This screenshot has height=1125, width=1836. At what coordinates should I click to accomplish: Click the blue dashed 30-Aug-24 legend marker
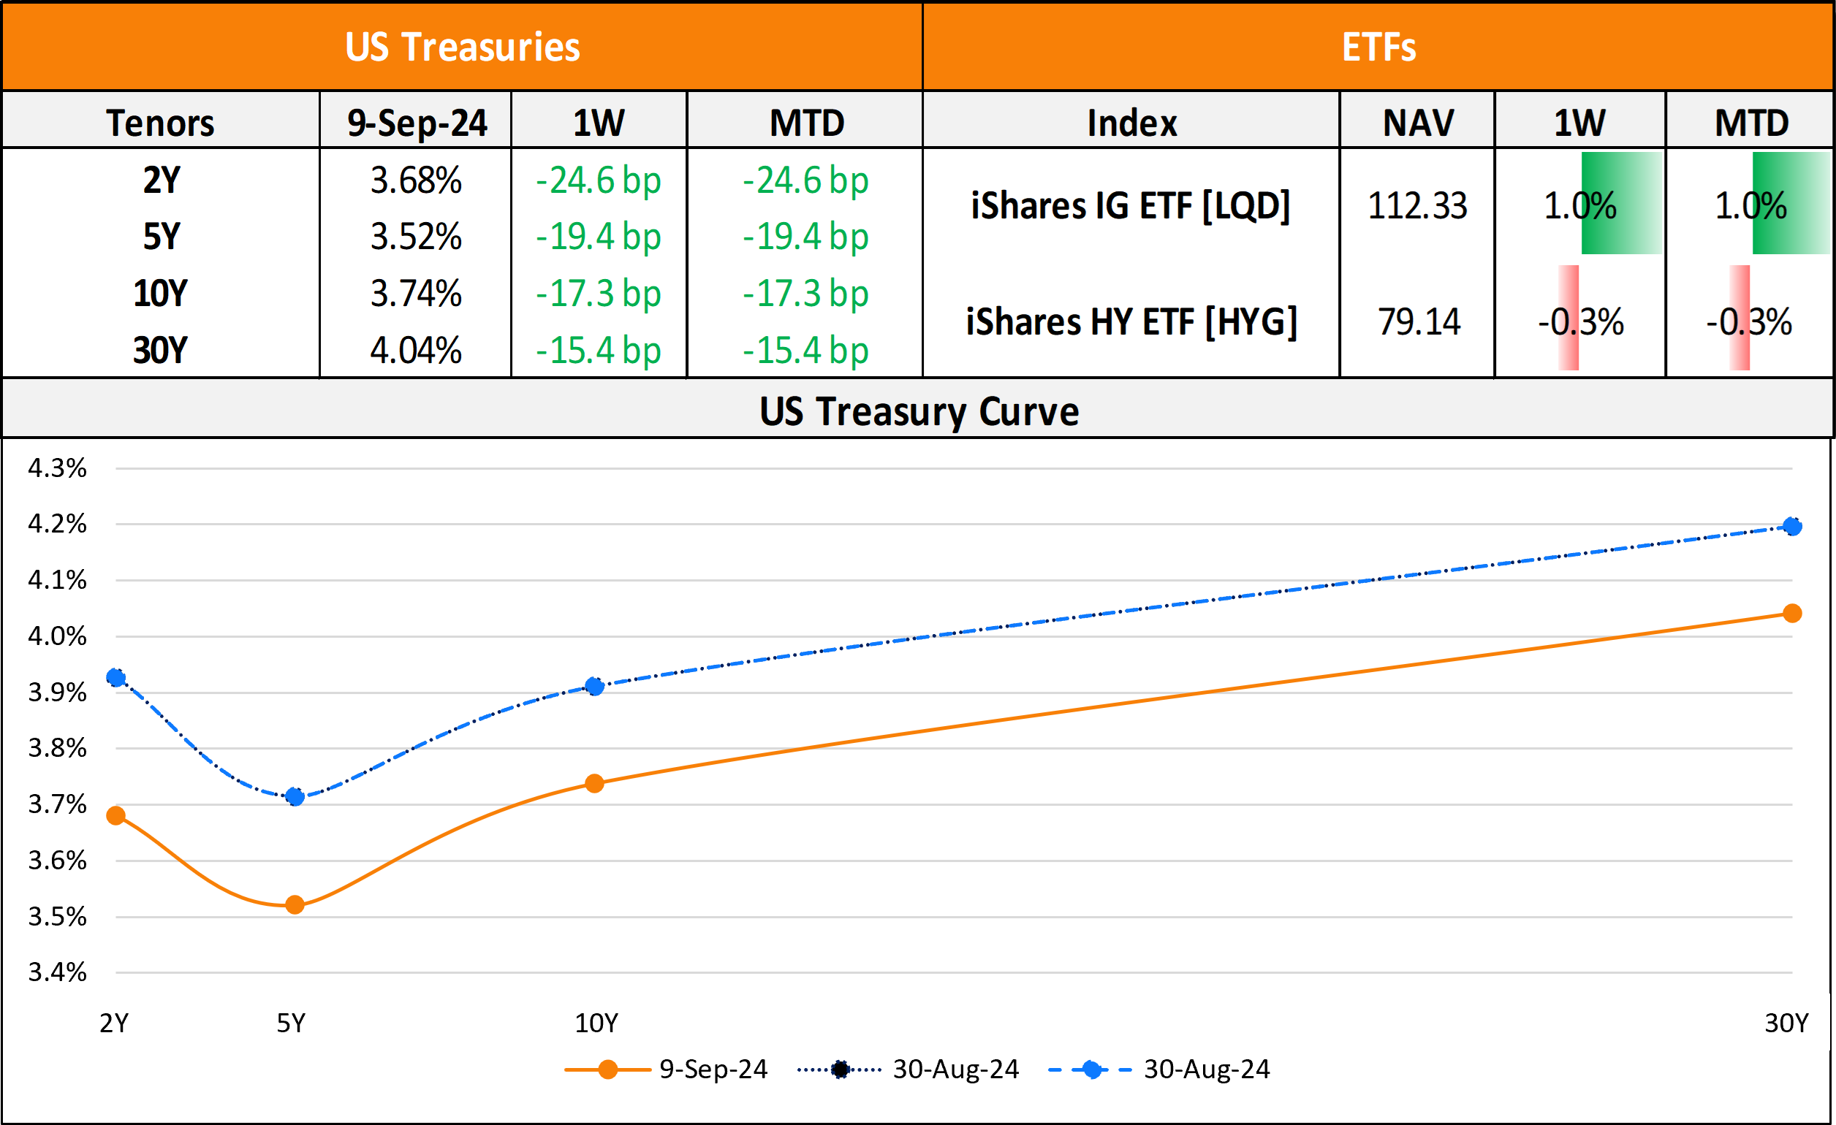(x=1092, y=1070)
